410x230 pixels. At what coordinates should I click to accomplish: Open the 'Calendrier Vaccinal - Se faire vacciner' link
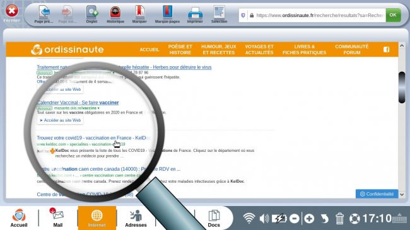pos(78,103)
